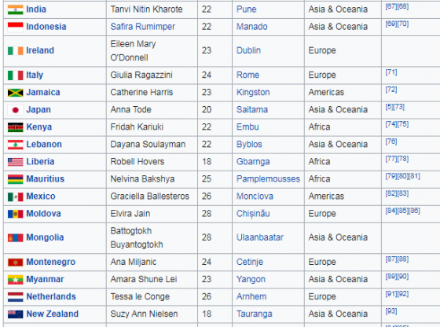440x327 pixels.
Task: Click citation reference [93] for New Zealand
Action: [x=391, y=311]
